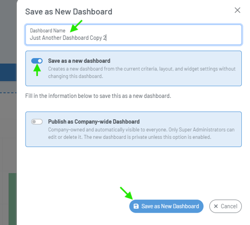Click the floppy disk save icon
250x225 pixels.
pos(136,206)
